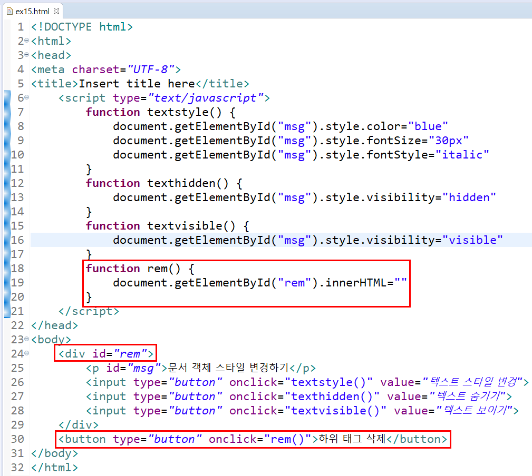Click the function rem() declaration
Image resolution: width=532 pixels, height=476 pixels.
pyautogui.click(x=140, y=269)
